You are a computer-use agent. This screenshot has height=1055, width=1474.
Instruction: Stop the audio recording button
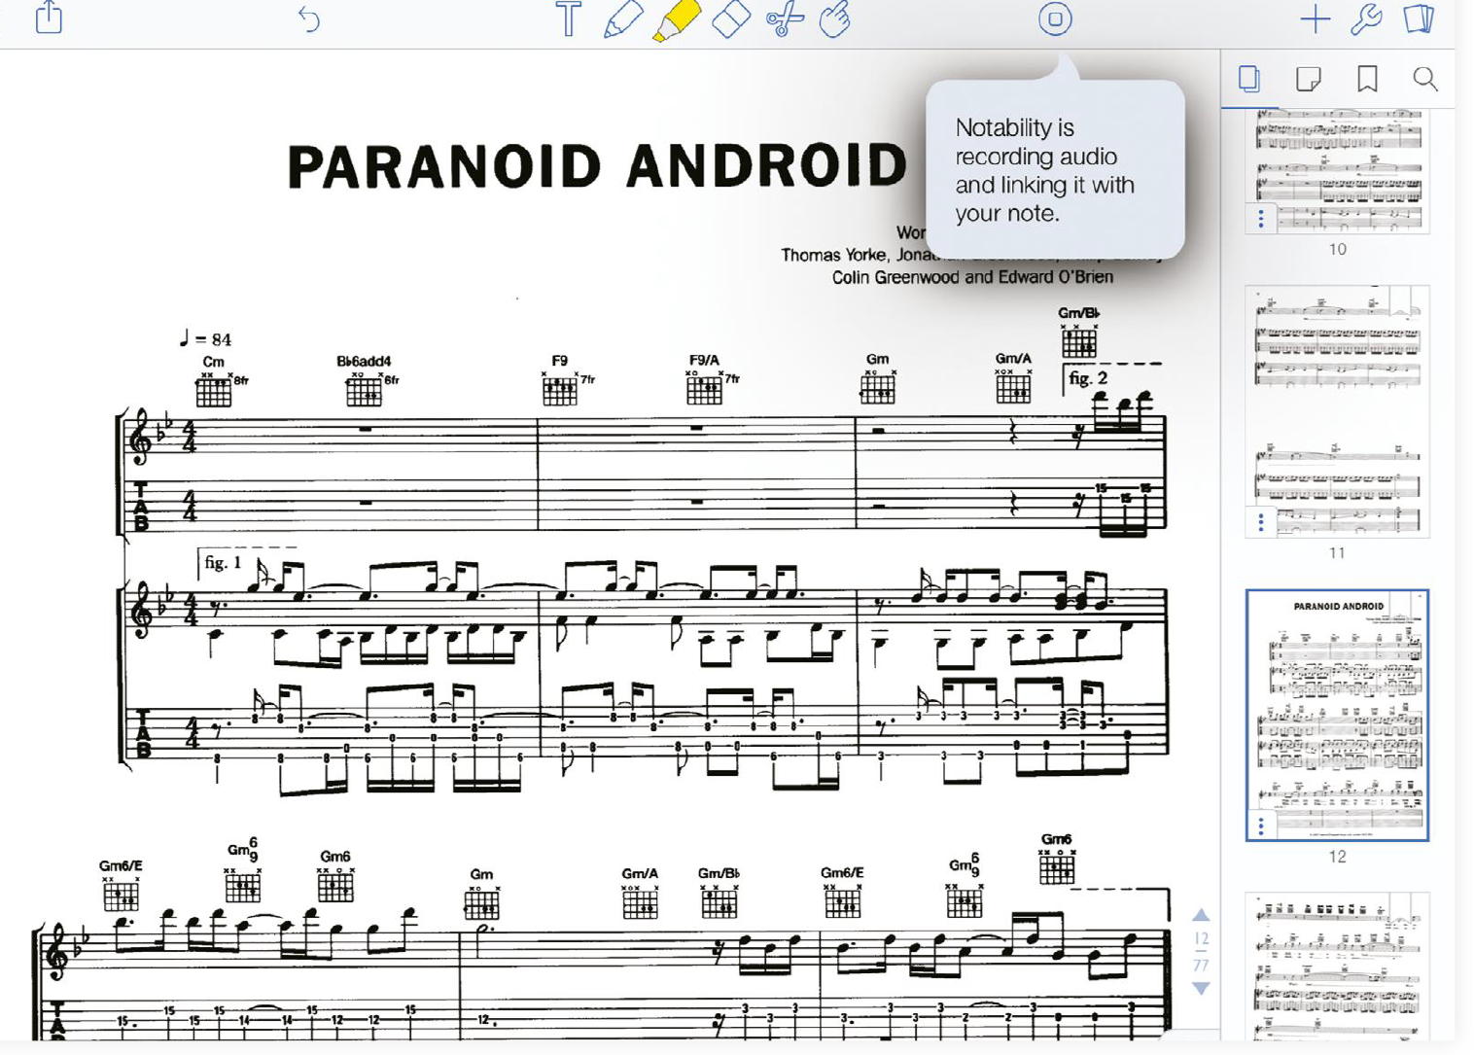(1055, 18)
